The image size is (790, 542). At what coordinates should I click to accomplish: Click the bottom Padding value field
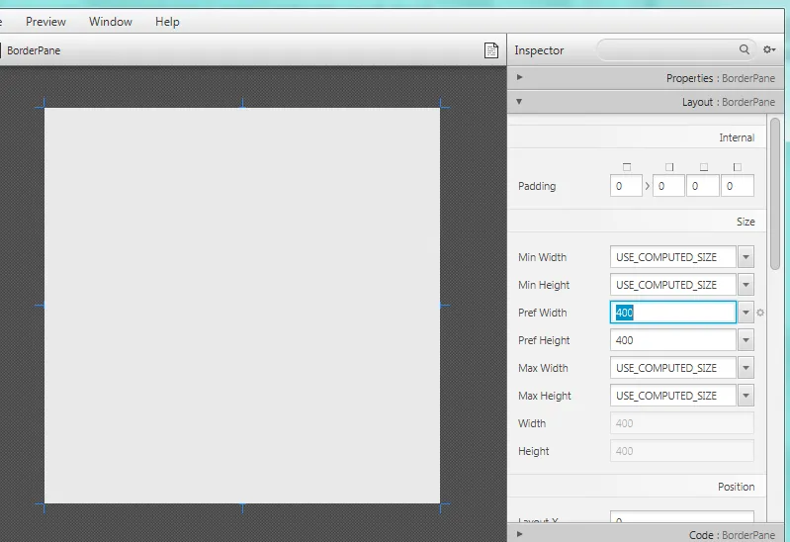[x=702, y=186]
